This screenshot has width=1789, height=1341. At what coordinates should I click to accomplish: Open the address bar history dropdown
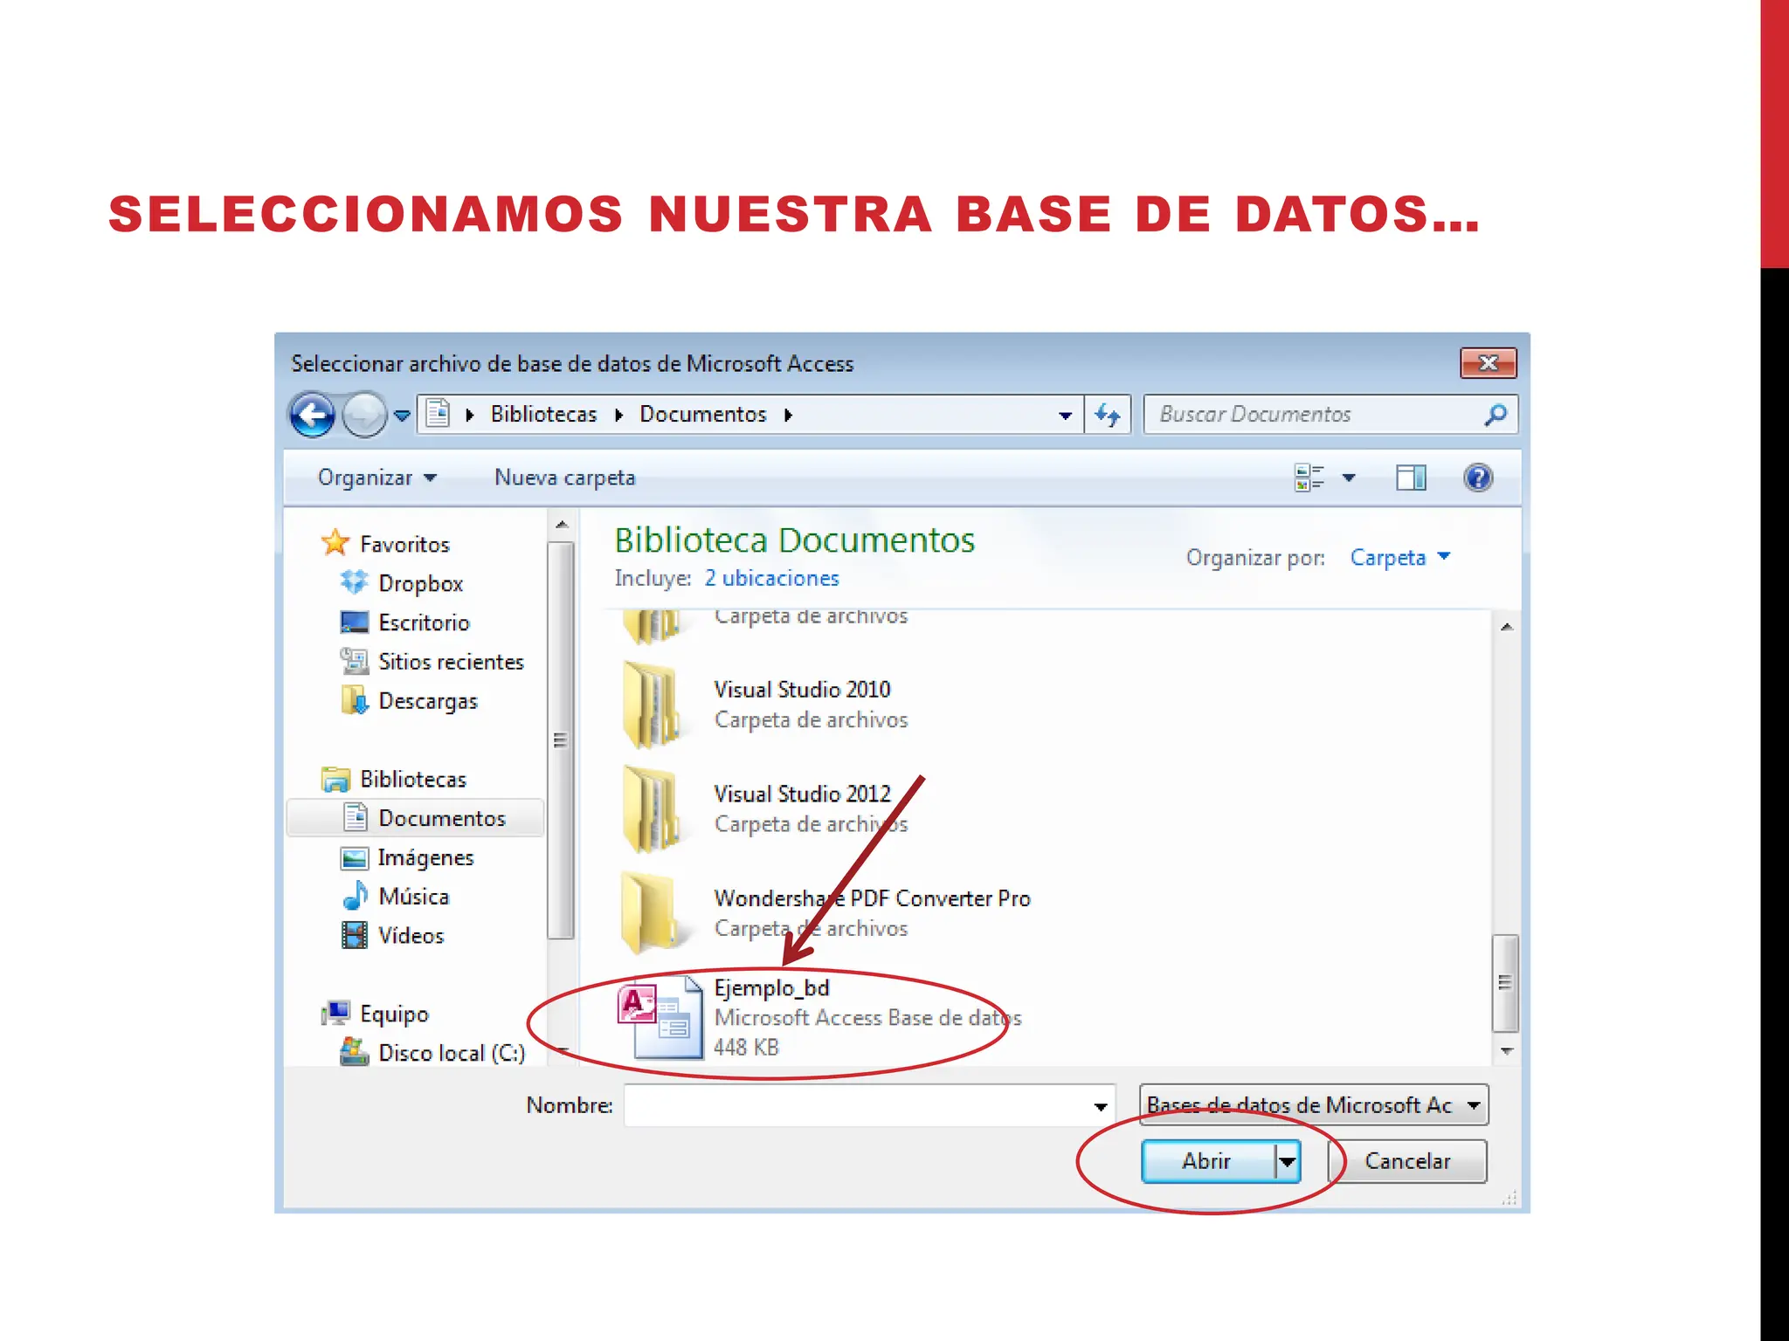pyautogui.click(x=1065, y=416)
